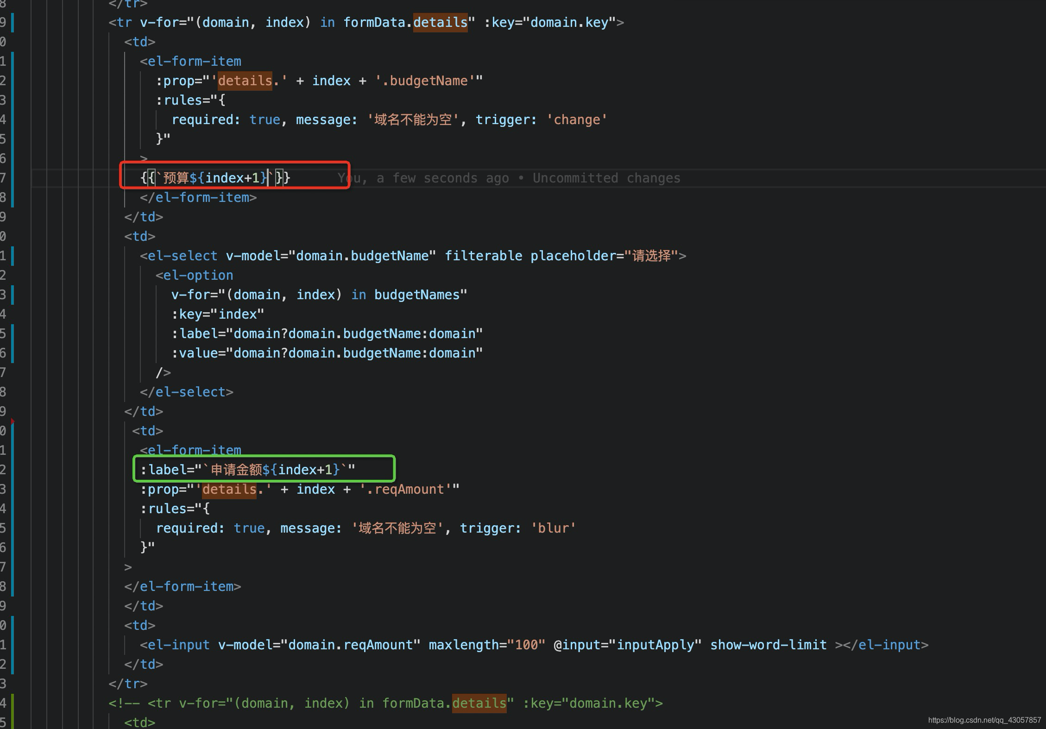Place cursor on the :key="index" line

point(218,314)
